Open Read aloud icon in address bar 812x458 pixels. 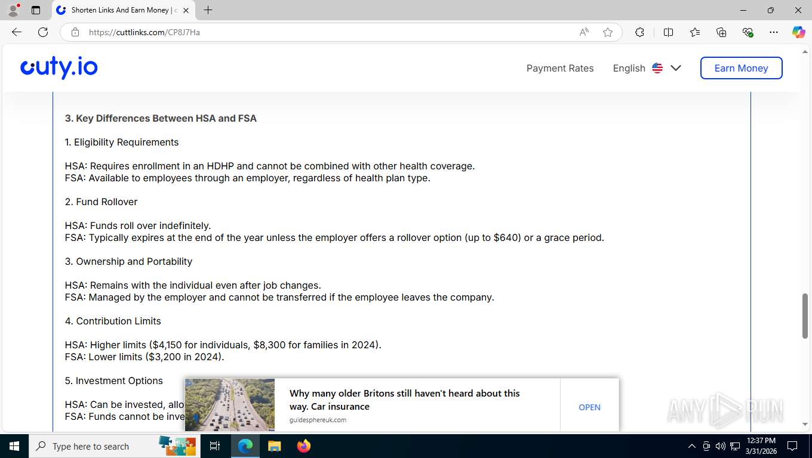click(584, 32)
